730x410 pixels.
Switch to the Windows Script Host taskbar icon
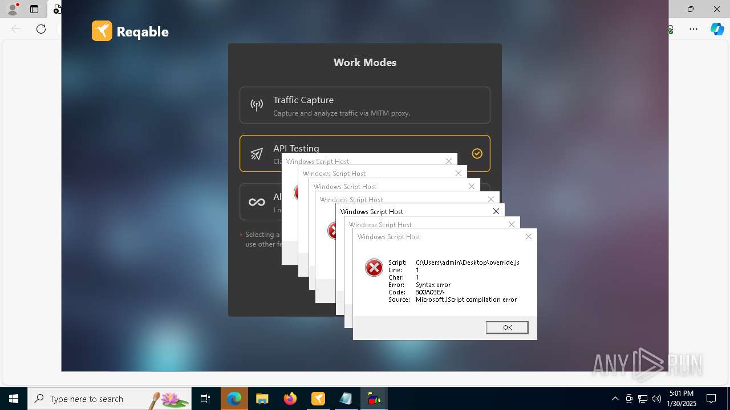[374, 399]
